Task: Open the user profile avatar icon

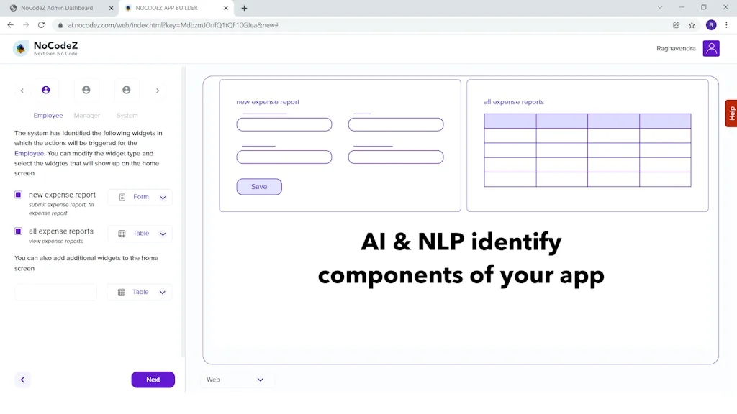Action: (711, 48)
